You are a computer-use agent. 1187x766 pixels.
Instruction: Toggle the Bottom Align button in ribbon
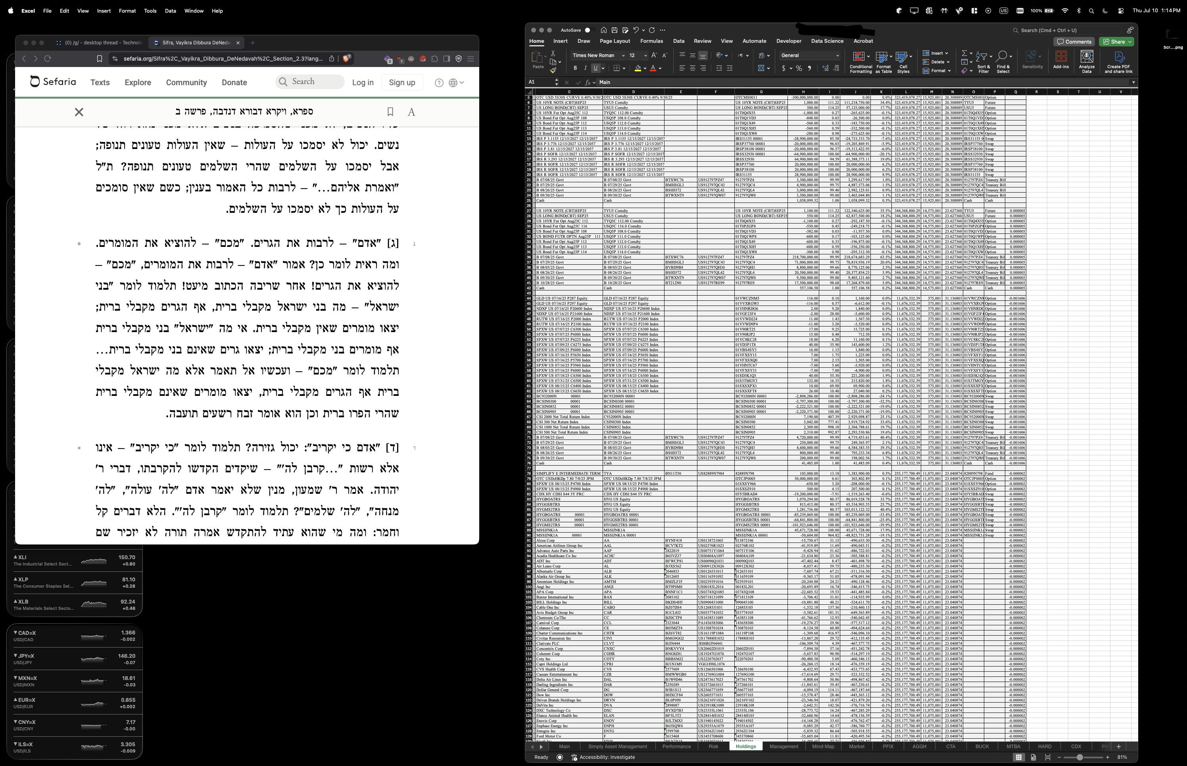(x=703, y=55)
